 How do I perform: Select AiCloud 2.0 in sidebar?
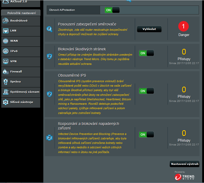(21, 3)
